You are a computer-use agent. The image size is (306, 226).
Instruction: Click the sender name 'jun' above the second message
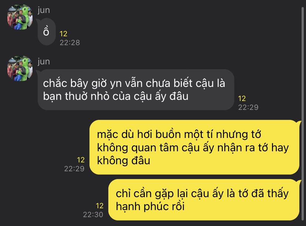point(44,61)
